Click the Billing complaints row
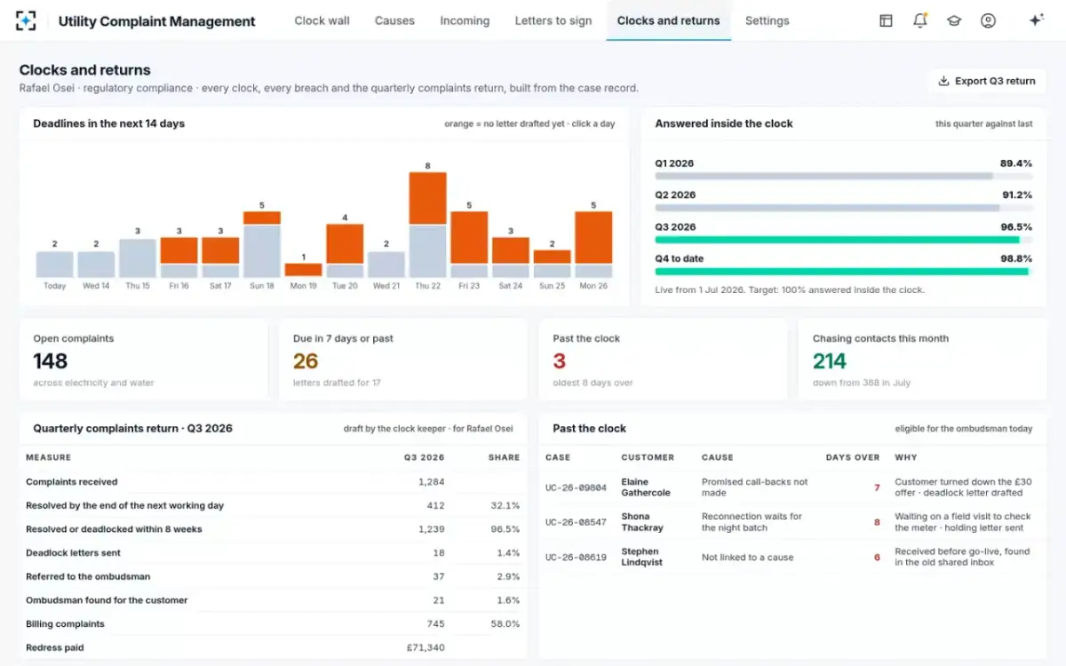 pyautogui.click(x=273, y=623)
